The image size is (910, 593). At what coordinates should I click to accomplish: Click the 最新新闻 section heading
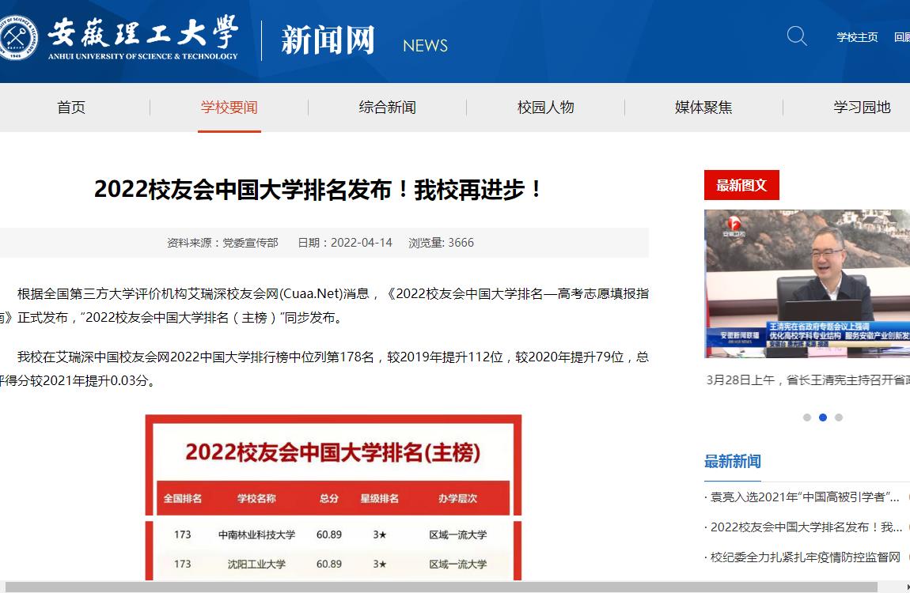coord(733,462)
